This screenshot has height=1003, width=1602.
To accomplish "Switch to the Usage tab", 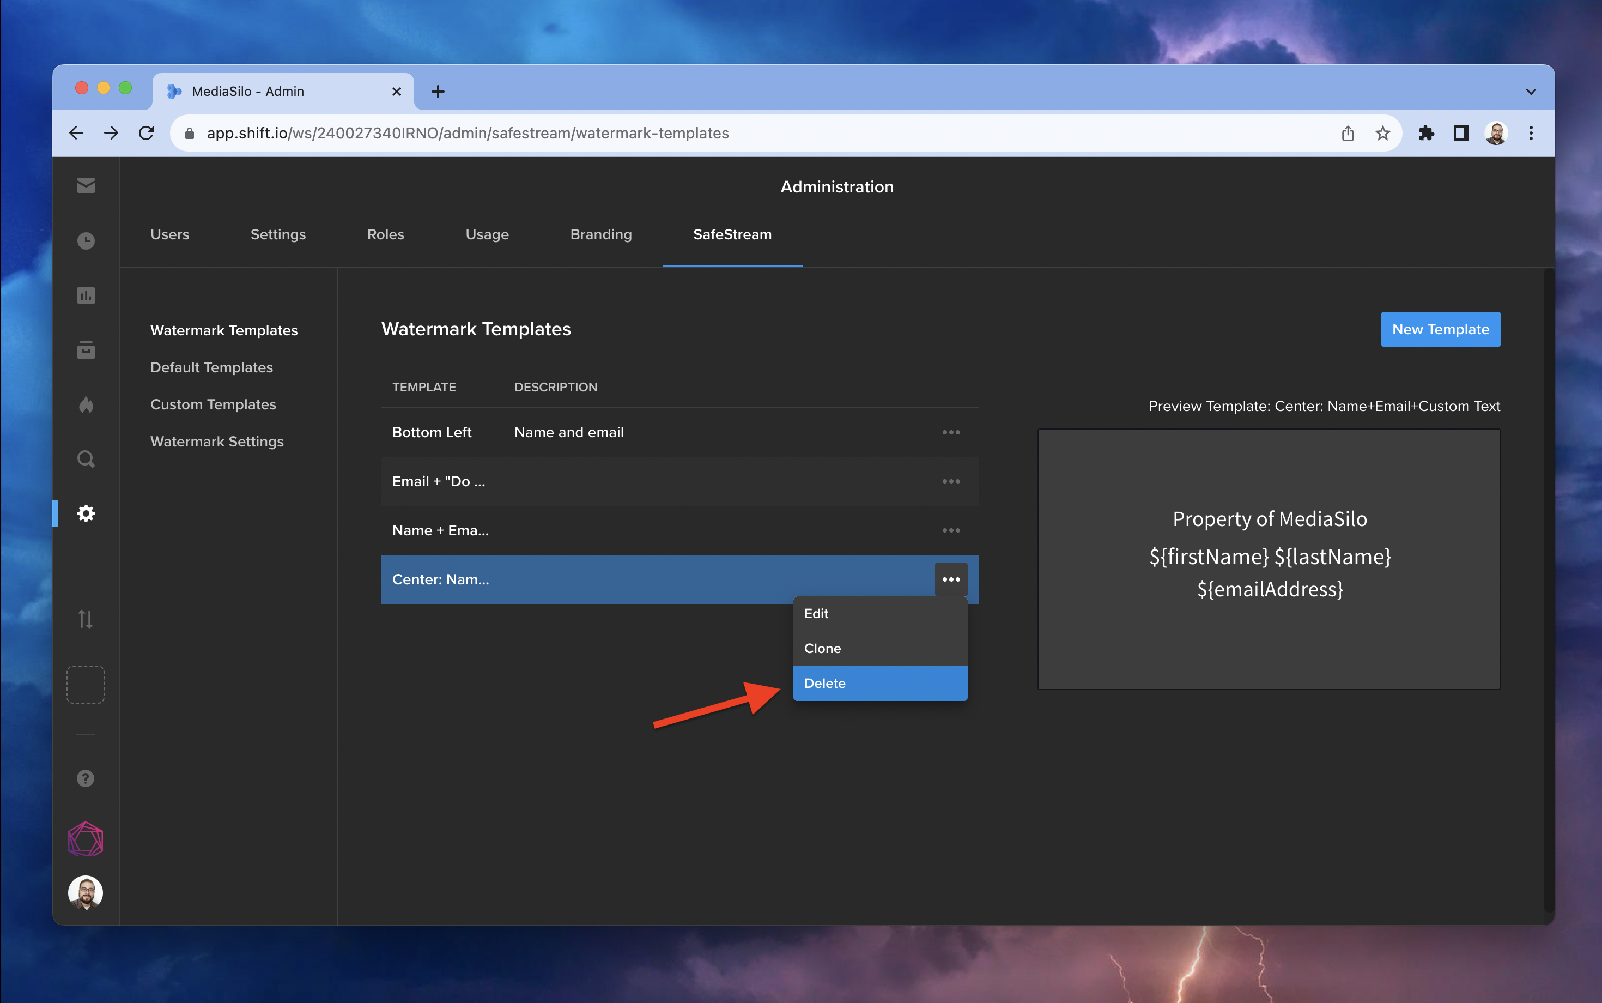I will pos(487,234).
